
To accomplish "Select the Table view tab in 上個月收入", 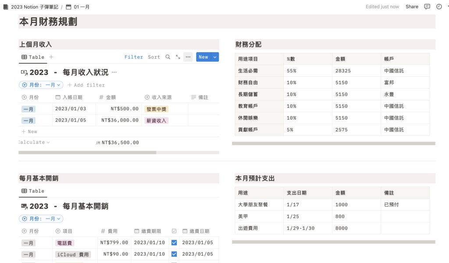I will tap(33, 57).
